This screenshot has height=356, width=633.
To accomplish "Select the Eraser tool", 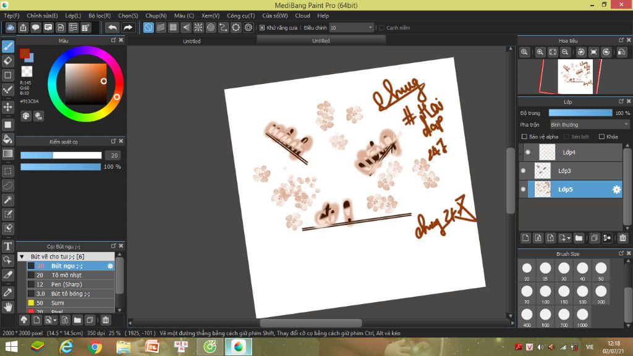I will point(8,61).
